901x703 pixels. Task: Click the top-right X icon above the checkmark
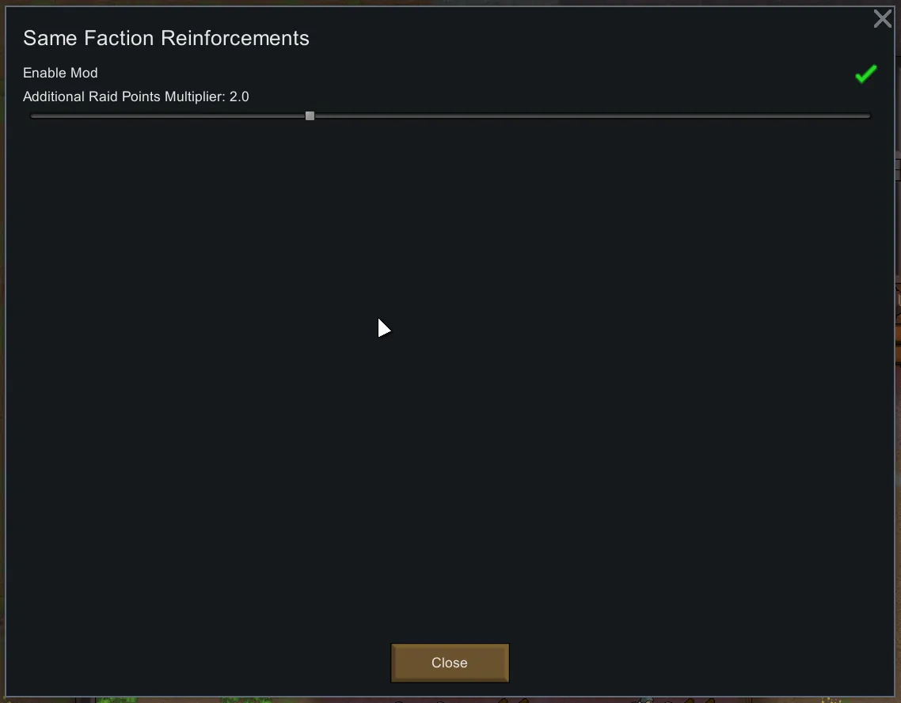(x=883, y=19)
